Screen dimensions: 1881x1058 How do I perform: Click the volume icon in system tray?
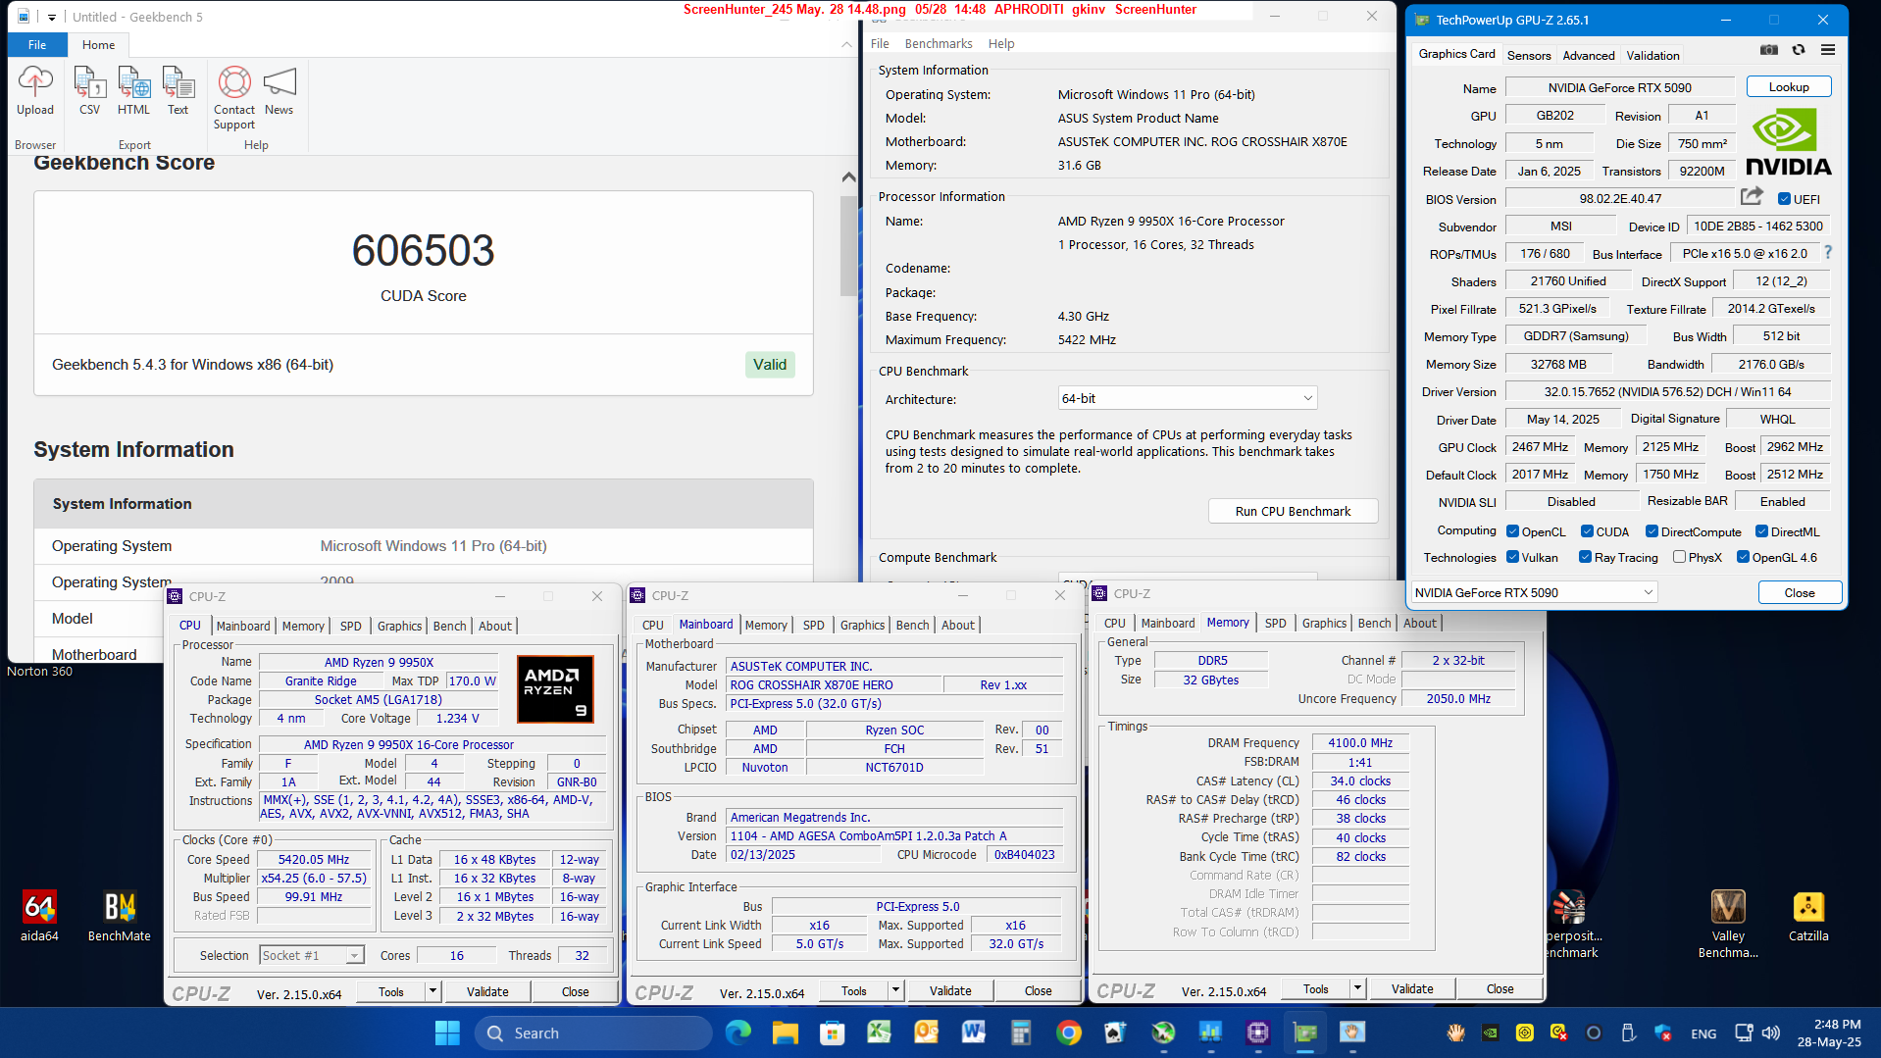(x=1771, y=1033)
